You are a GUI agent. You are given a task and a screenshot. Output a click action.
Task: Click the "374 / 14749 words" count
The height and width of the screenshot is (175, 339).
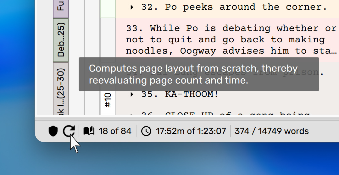point(272,131)
